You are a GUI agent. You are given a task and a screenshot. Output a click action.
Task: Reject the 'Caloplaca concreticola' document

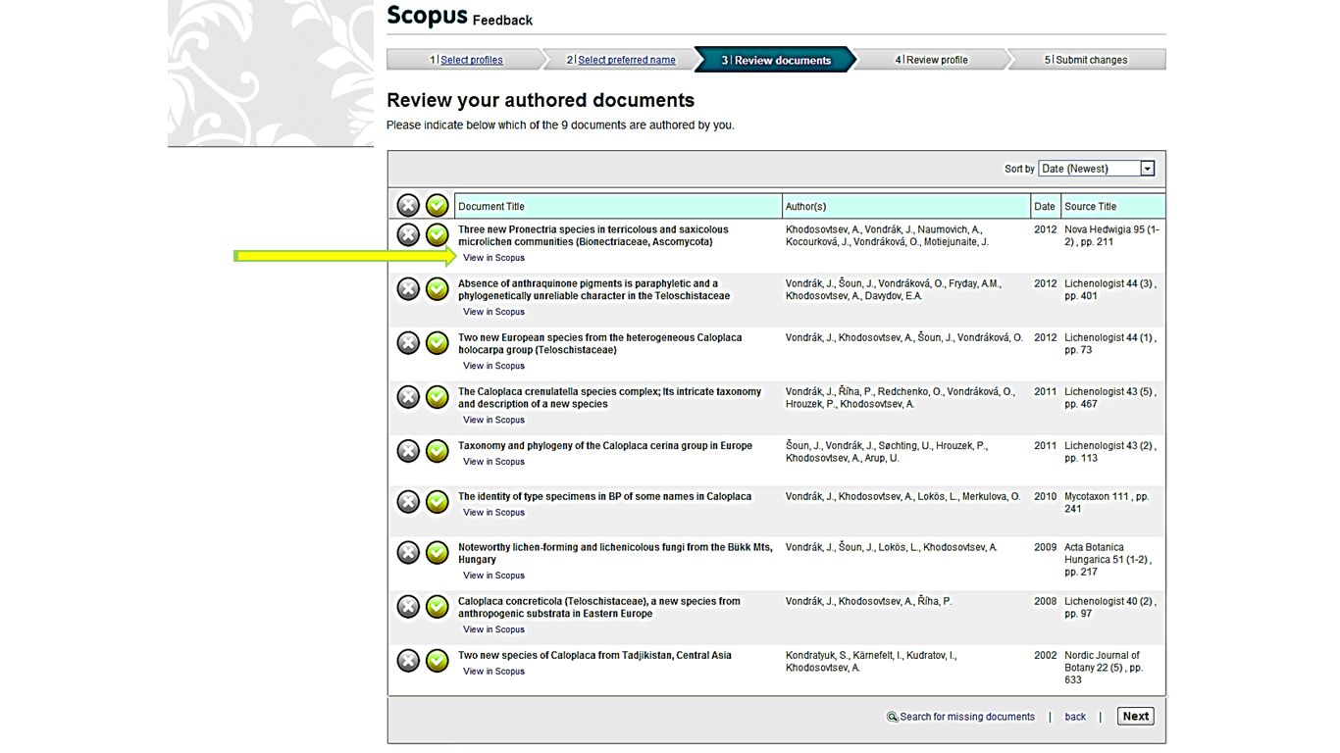pos(408,607)
